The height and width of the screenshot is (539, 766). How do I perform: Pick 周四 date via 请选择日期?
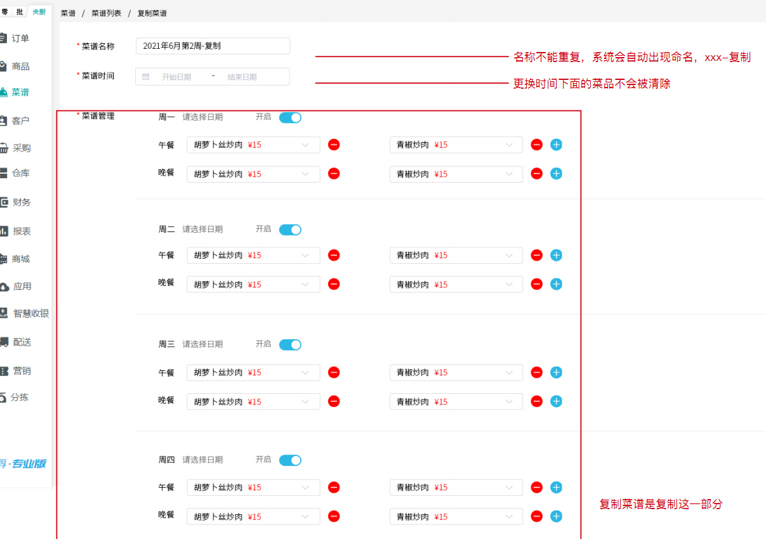(202, 460)
